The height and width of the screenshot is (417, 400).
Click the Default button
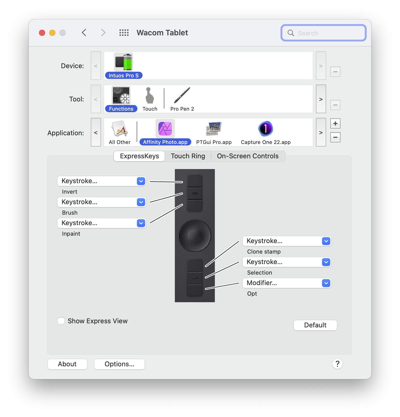[315, 325]
